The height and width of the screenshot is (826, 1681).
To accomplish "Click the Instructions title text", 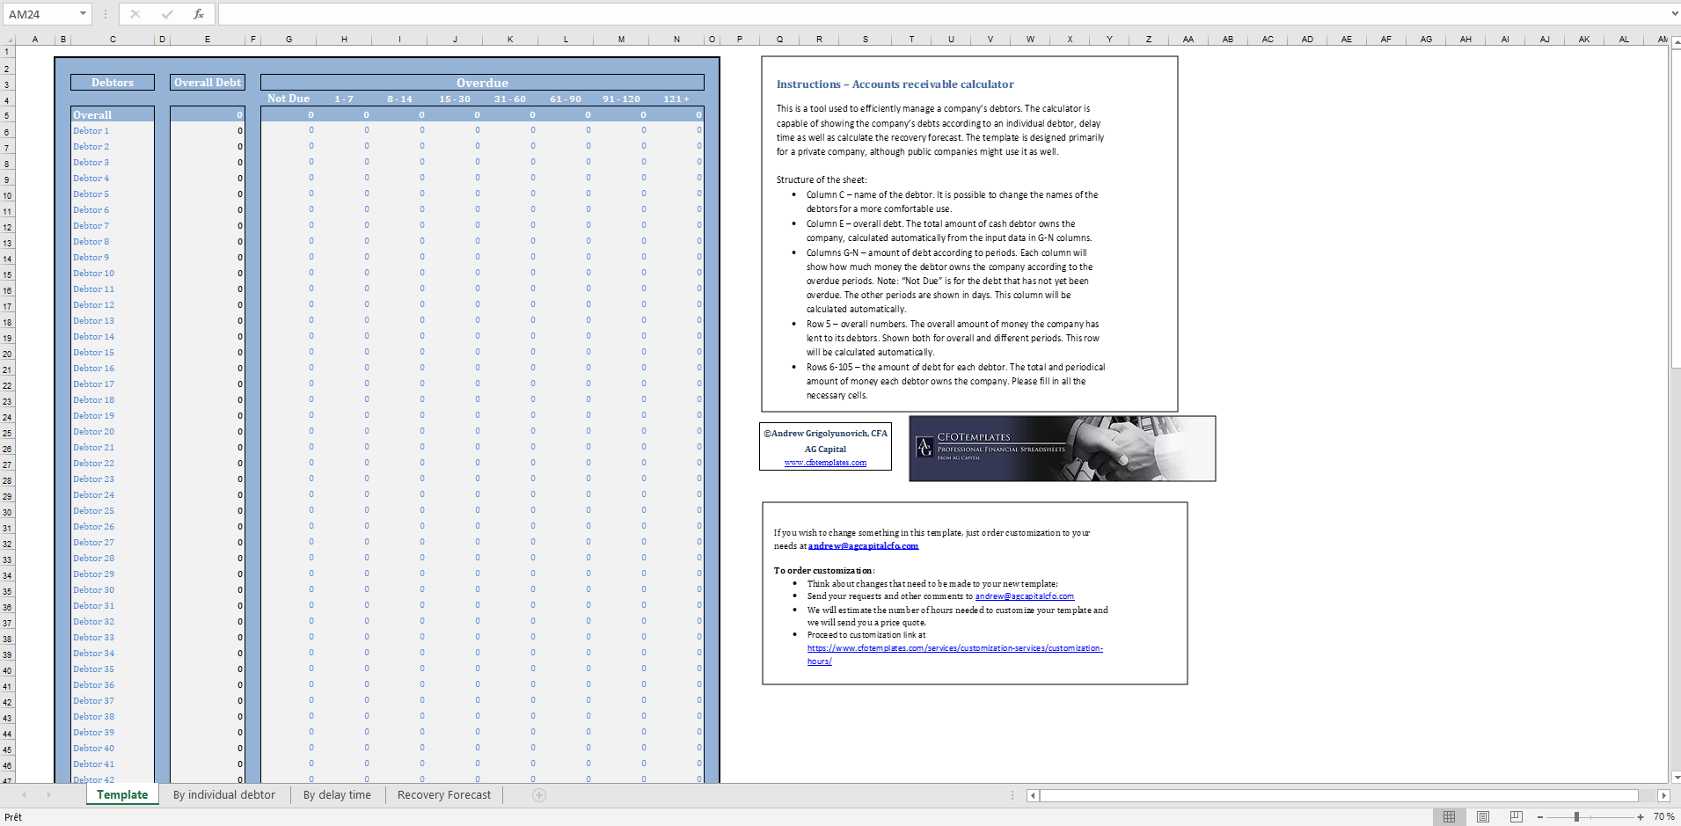I will [x=895, y=84].
